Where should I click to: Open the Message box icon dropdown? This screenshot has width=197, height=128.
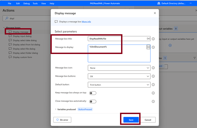click(119, 68)
